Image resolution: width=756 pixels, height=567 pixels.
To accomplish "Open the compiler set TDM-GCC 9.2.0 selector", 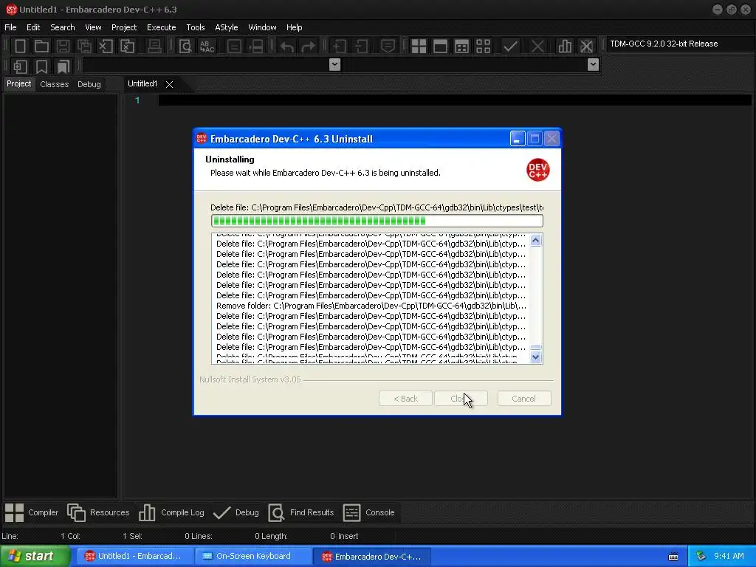I will (680, 44).
